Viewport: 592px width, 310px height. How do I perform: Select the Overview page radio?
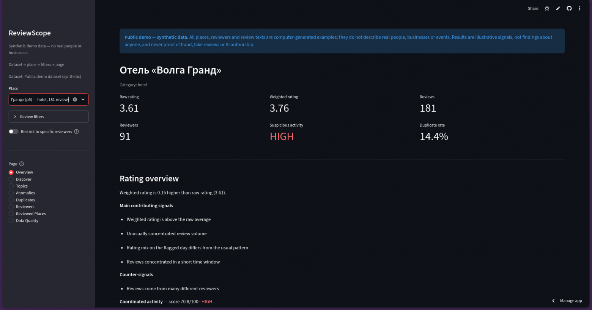[11, 172]
